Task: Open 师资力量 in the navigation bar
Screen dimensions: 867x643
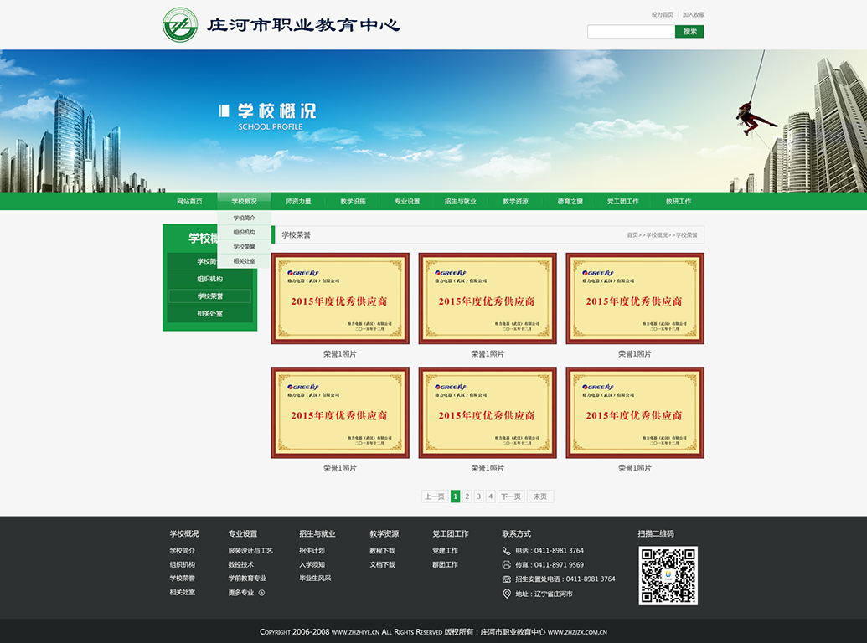Action: 298,202
